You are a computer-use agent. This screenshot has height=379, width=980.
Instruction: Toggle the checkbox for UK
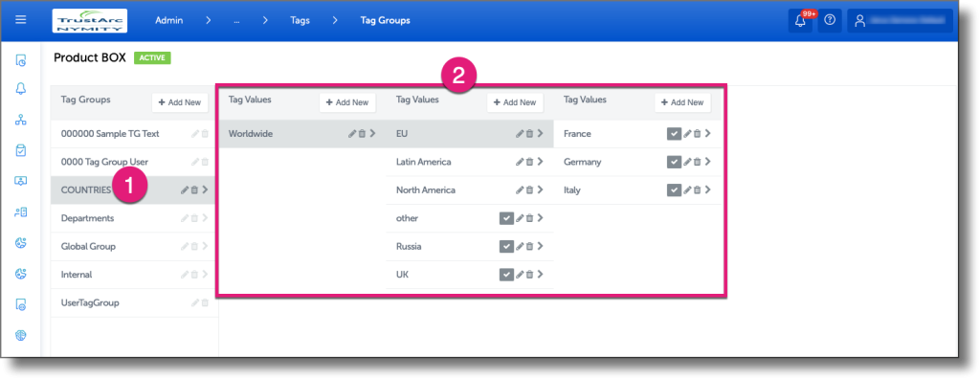pyautogui.click(x=506, y=275)
